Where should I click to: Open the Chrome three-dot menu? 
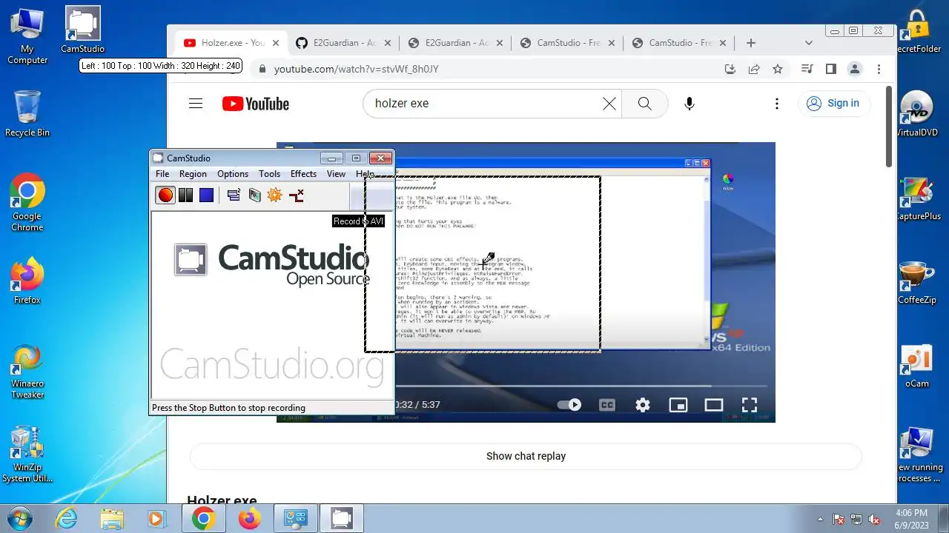tap(879, 69)
